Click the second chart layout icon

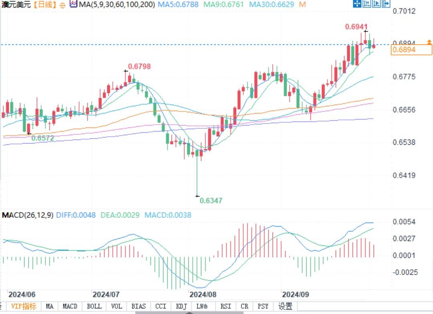pos(366,3)
